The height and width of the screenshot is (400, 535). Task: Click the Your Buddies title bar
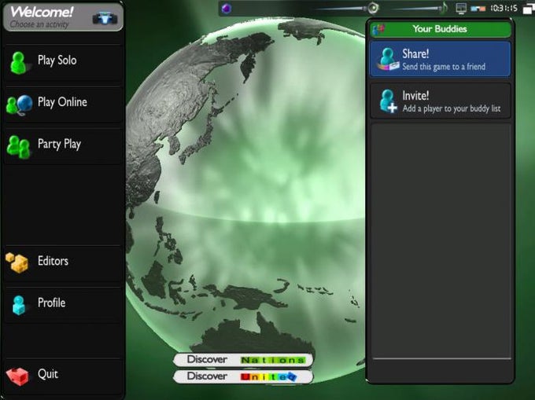click(440, 30)
